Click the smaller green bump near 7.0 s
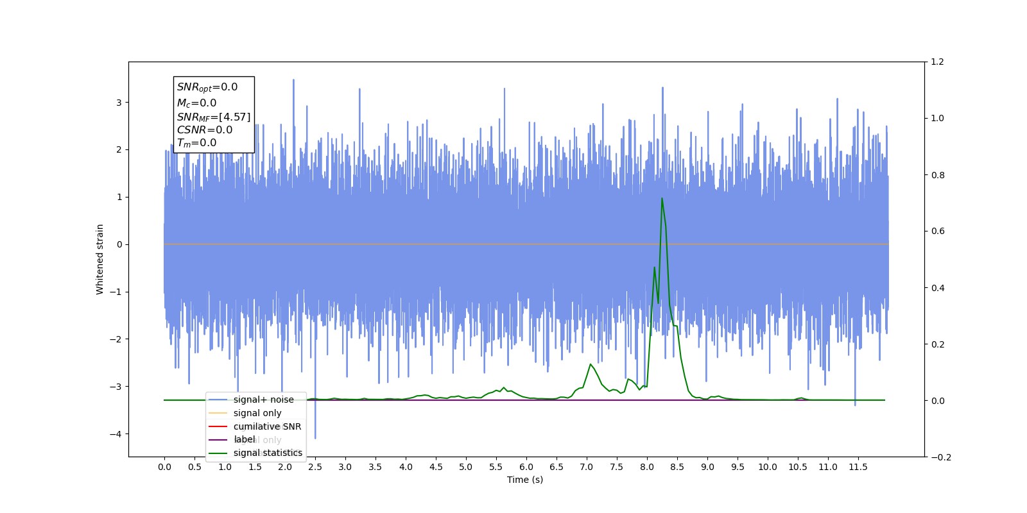 pos(590,364)
